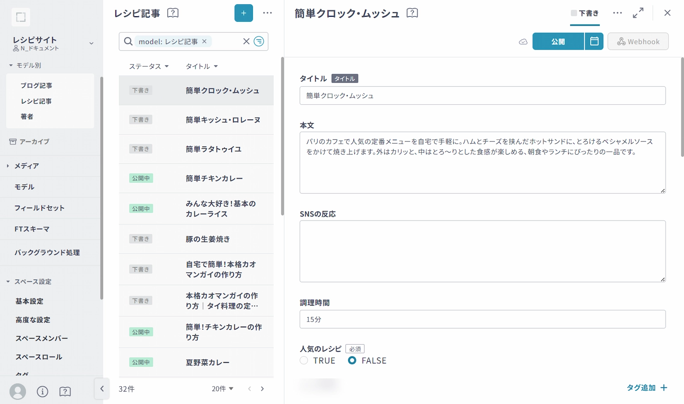Open the タイトル column sort dropdown

pyautogui.click(x=202, y=66)
